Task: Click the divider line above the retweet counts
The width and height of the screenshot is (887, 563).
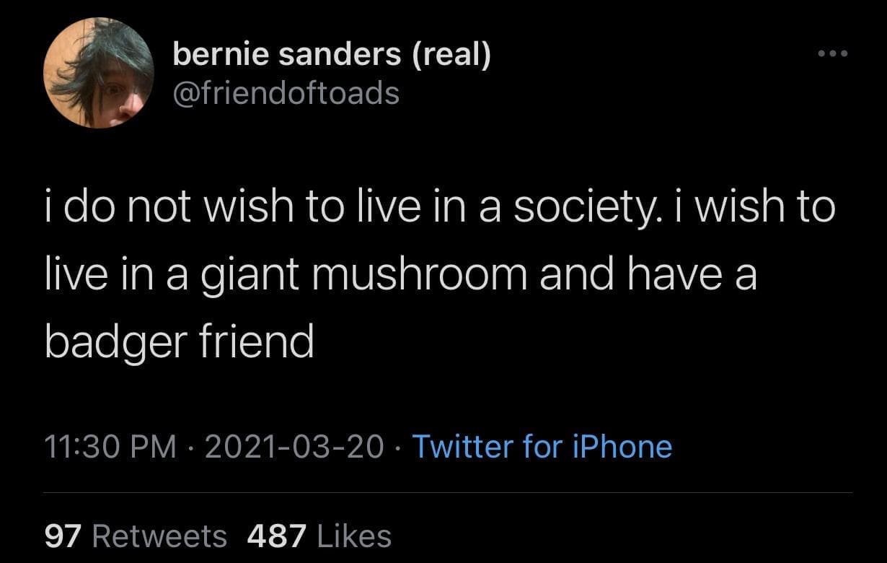Action: click(447, 493)
